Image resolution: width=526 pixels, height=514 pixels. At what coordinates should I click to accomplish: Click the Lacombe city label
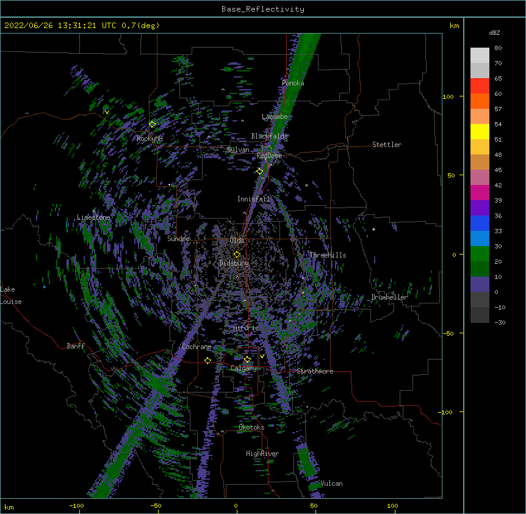275,117
